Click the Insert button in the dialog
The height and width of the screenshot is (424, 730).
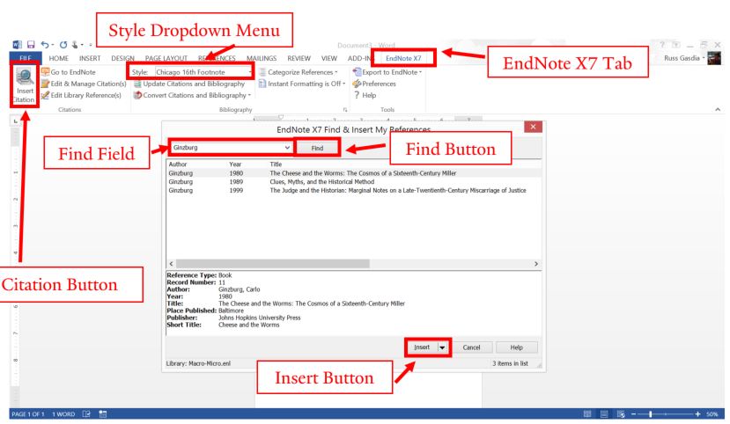pos(422,347)
